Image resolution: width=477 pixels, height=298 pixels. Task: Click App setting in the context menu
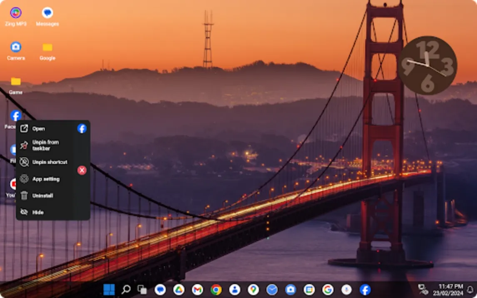click(46, 179)
